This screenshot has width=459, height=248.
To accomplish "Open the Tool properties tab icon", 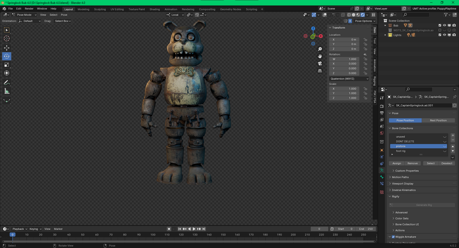I will 382,98.
